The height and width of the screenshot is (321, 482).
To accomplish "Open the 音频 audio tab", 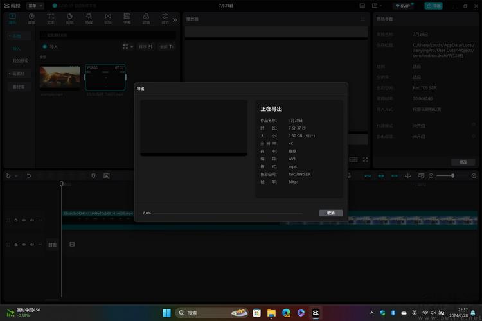I will 31,19.
